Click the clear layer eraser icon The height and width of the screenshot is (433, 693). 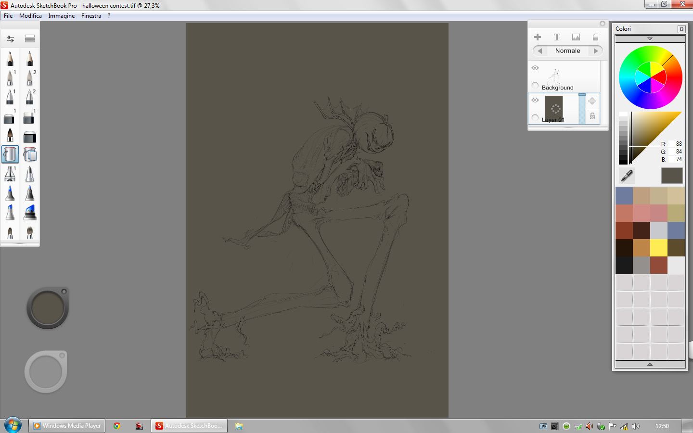[x=595, y=37]
